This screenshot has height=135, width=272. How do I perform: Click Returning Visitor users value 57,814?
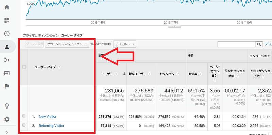click(x=106, y=125)
